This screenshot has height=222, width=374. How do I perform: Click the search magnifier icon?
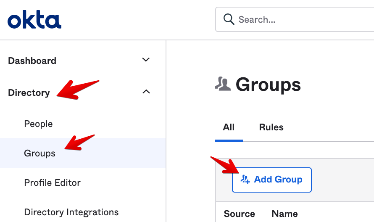(229, 19)
